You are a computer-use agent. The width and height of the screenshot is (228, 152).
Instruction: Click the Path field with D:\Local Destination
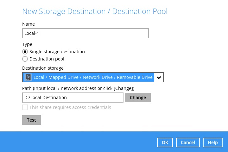click(x=73, y=98)
